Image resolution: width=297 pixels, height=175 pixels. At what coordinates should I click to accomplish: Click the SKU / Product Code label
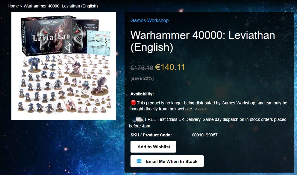pos(151,135)
